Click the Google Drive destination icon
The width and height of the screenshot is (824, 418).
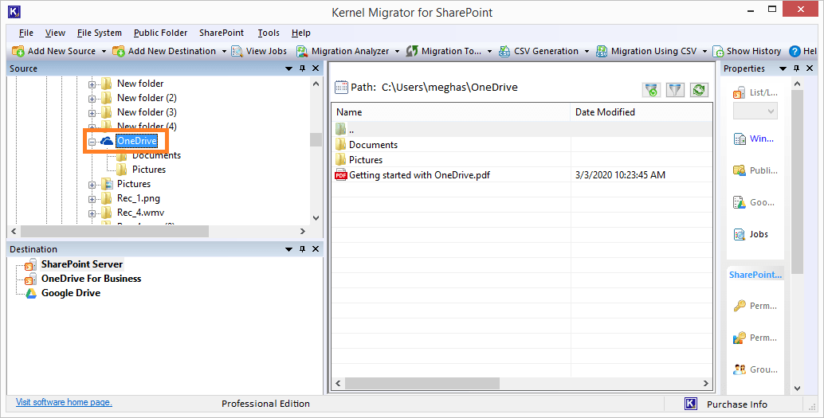pyautogui.click(x=31, y=293)
